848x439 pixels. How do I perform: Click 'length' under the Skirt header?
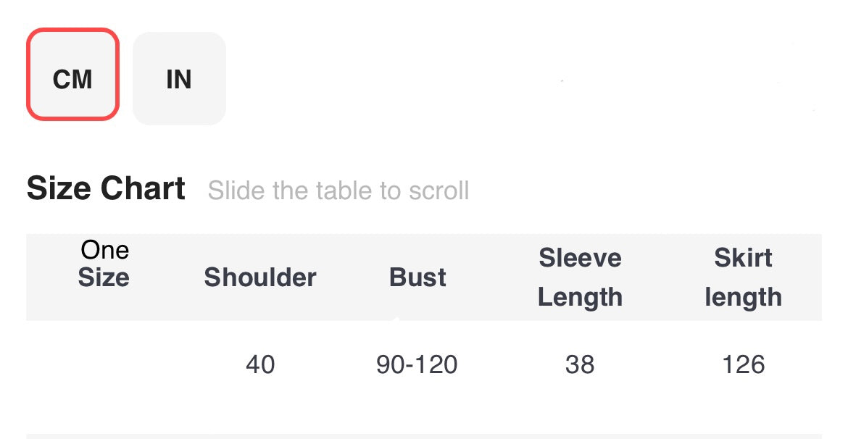[x=743, y=297]
